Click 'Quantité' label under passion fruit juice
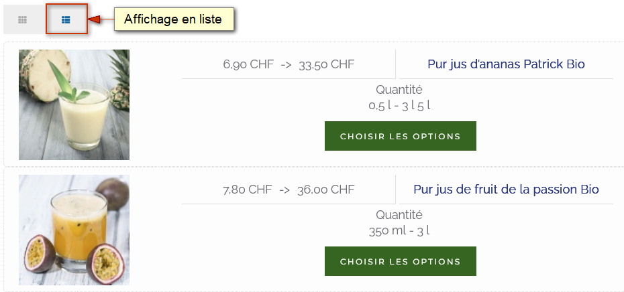Image resolution: width=624 pixels, height=292 pixels. pos(399,215)
